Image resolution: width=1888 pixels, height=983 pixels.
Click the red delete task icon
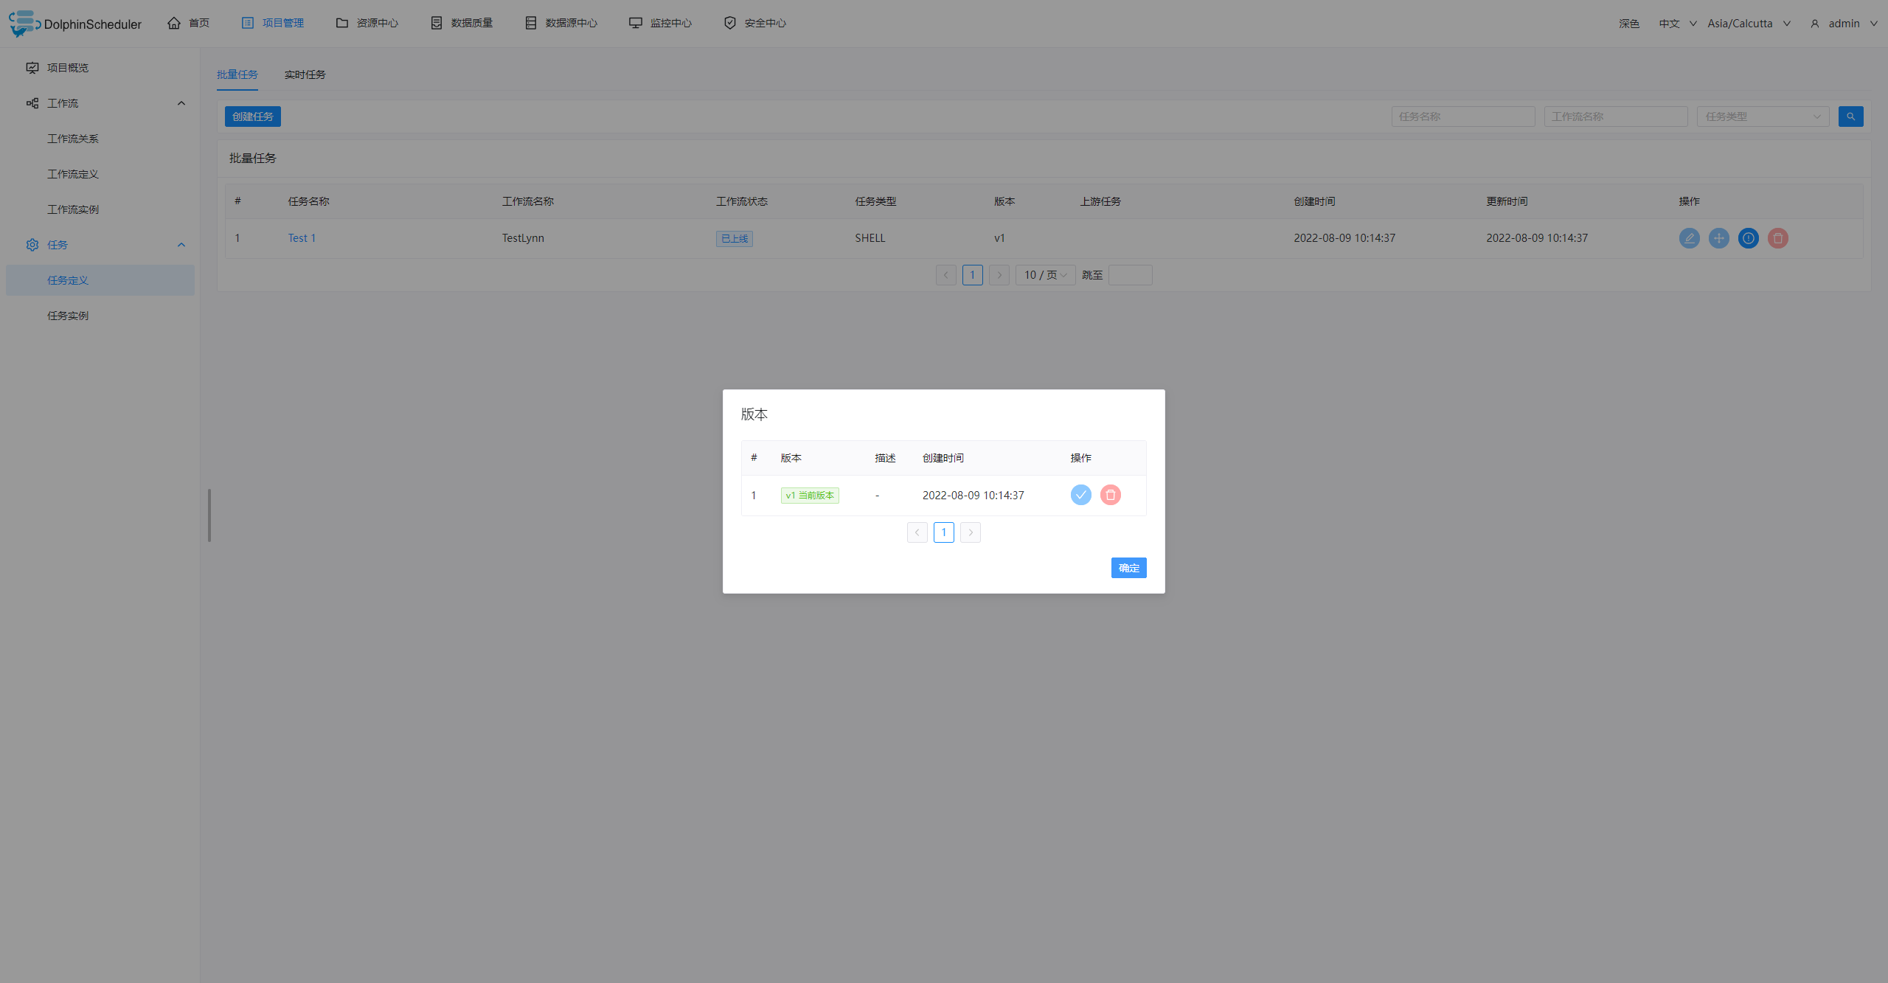coord(1777,238)
